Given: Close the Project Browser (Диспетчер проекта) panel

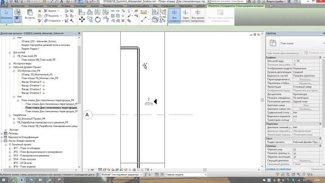Looking at the screenshot, I should pyautogui.click(x=79, y=33).
